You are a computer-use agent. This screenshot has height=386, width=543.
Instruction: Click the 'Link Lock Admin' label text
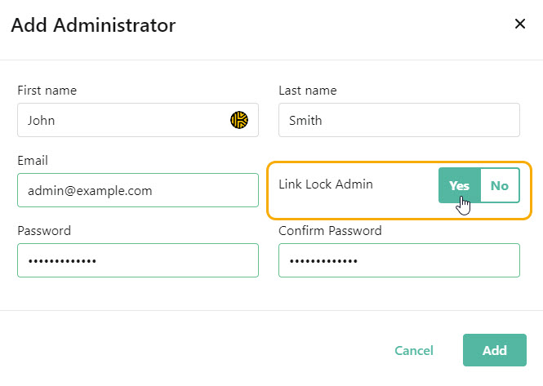click(x=326, y=184)
